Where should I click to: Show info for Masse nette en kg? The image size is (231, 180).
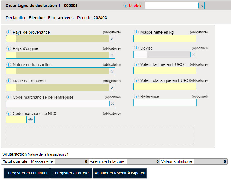(x=136, y=32)
